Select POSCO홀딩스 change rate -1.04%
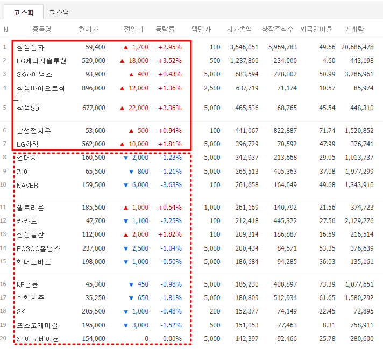This screenshot has width=383, height=349. click(x=171, y=248)
